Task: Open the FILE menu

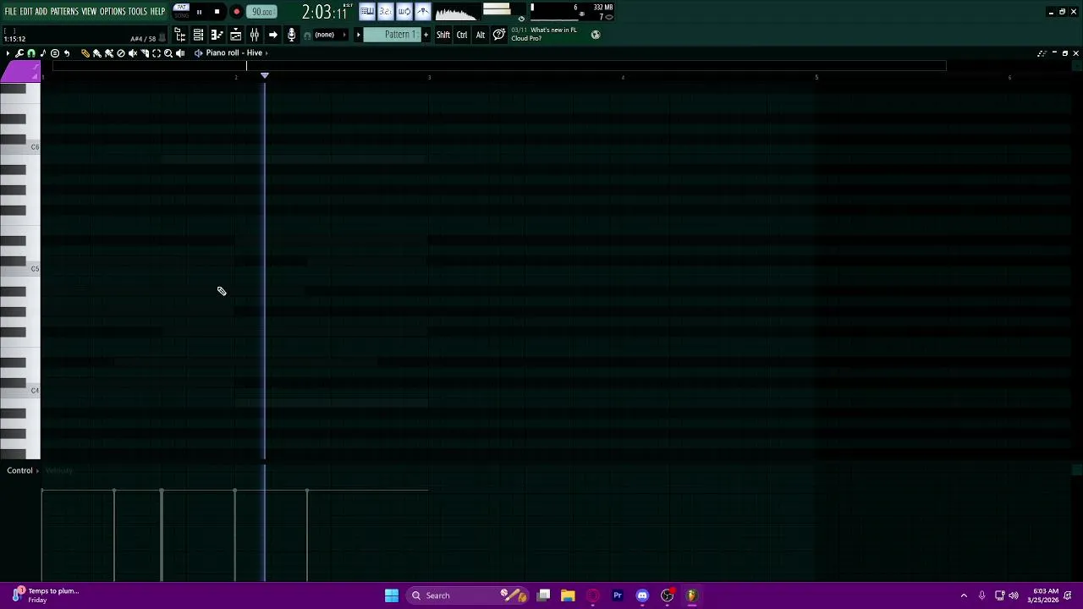Action: point(10,12)
